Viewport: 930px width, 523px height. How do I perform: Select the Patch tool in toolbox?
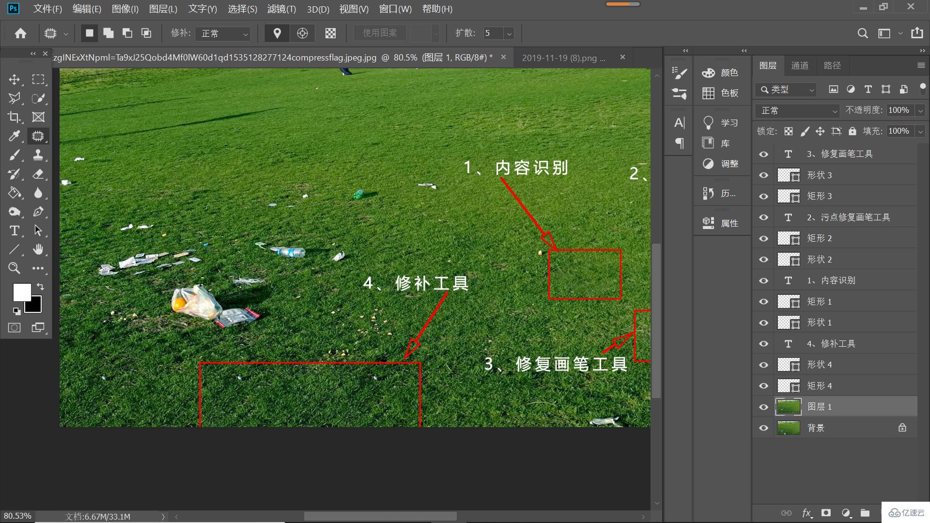coord(38,136)
